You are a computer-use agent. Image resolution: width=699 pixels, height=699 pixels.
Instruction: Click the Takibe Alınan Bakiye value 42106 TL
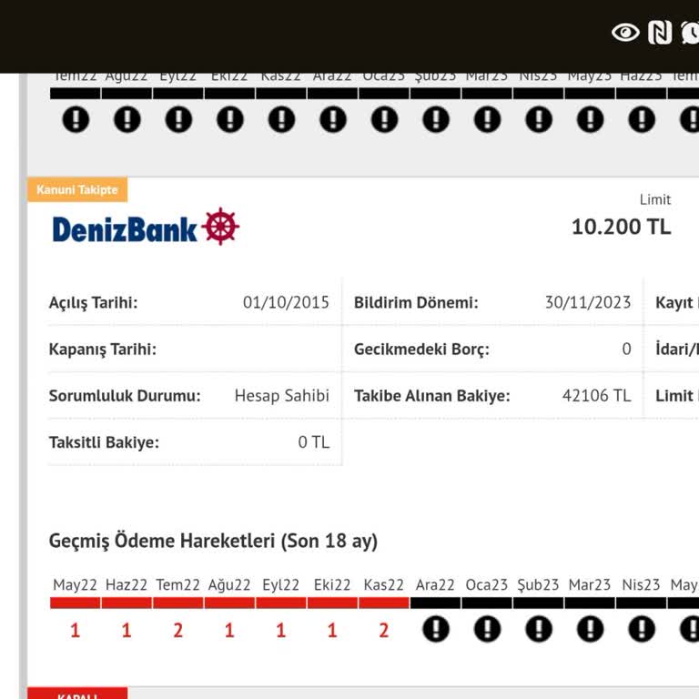[596, 395]
